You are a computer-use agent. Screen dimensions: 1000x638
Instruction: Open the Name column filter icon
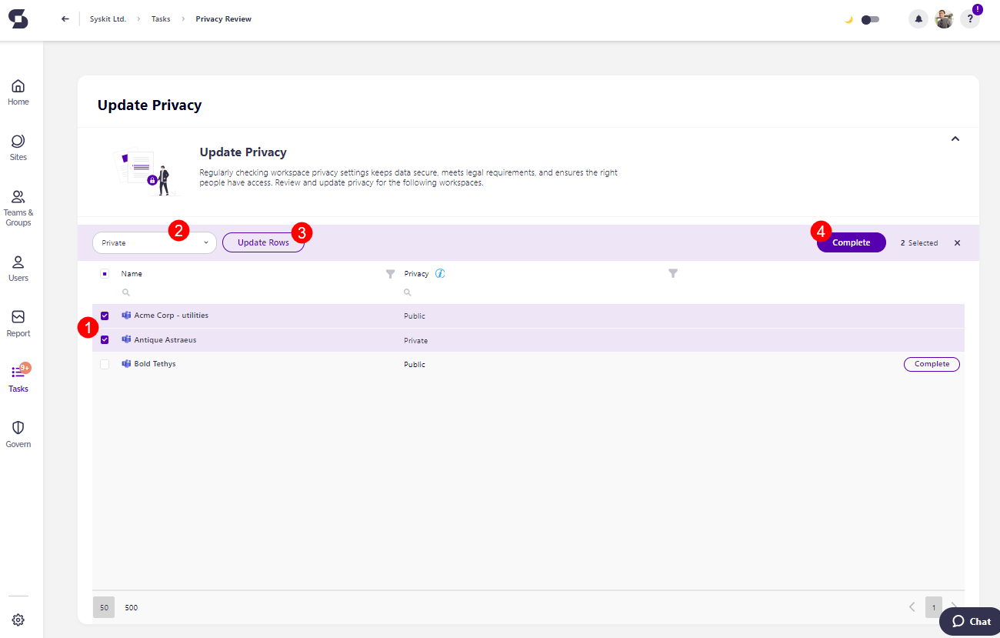click(390, 273)
